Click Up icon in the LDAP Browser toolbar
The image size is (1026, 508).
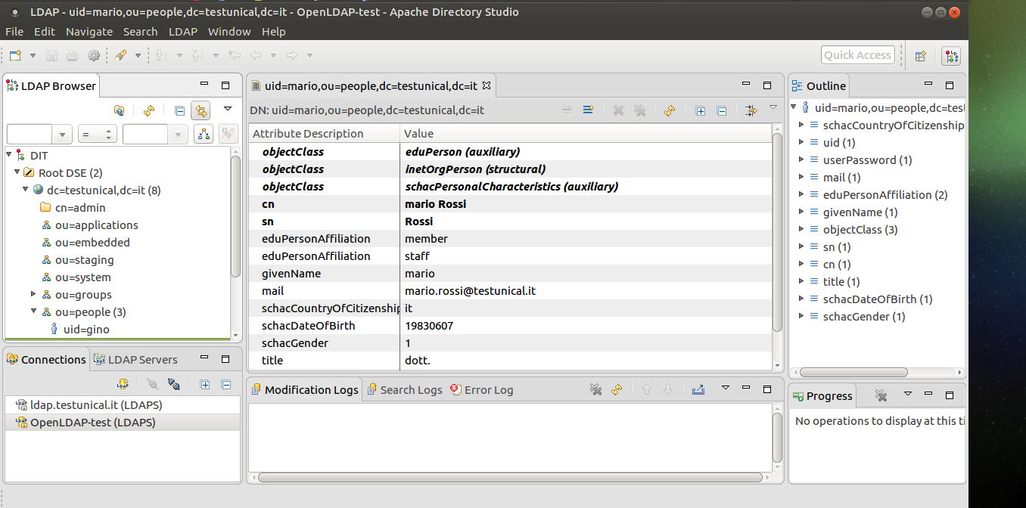(120, 110)
